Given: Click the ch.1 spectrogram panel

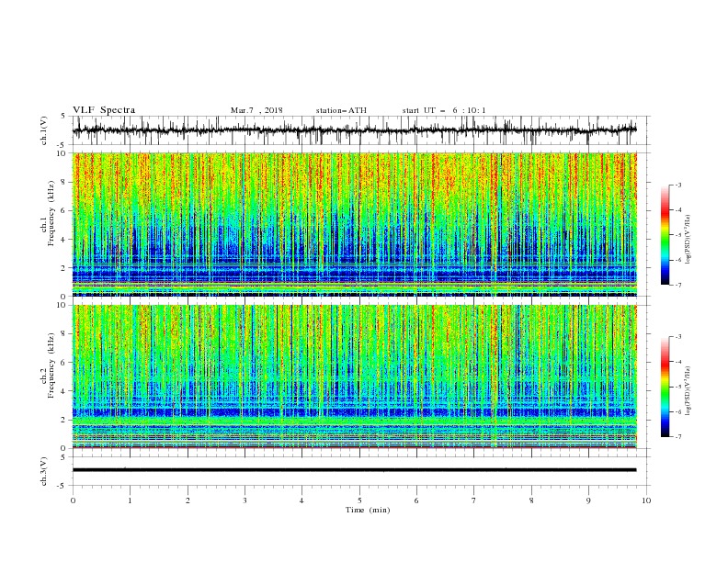Looking at the screenshot, I should coord(355,224).
